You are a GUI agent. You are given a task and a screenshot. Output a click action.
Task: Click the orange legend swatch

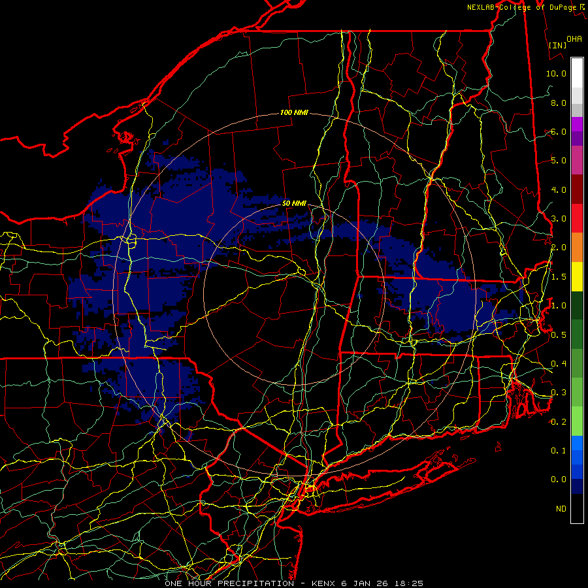(577, 248)
